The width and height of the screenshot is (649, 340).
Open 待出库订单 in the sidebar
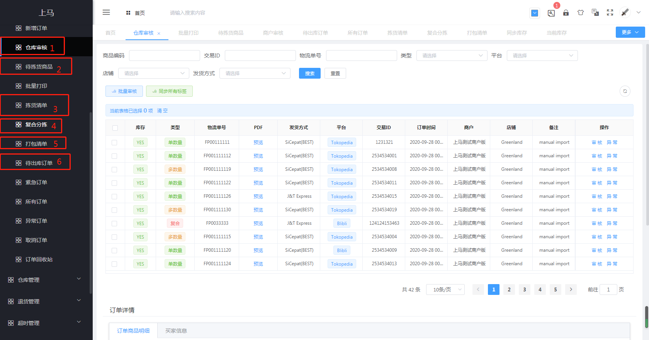click(x=39, y=163)
